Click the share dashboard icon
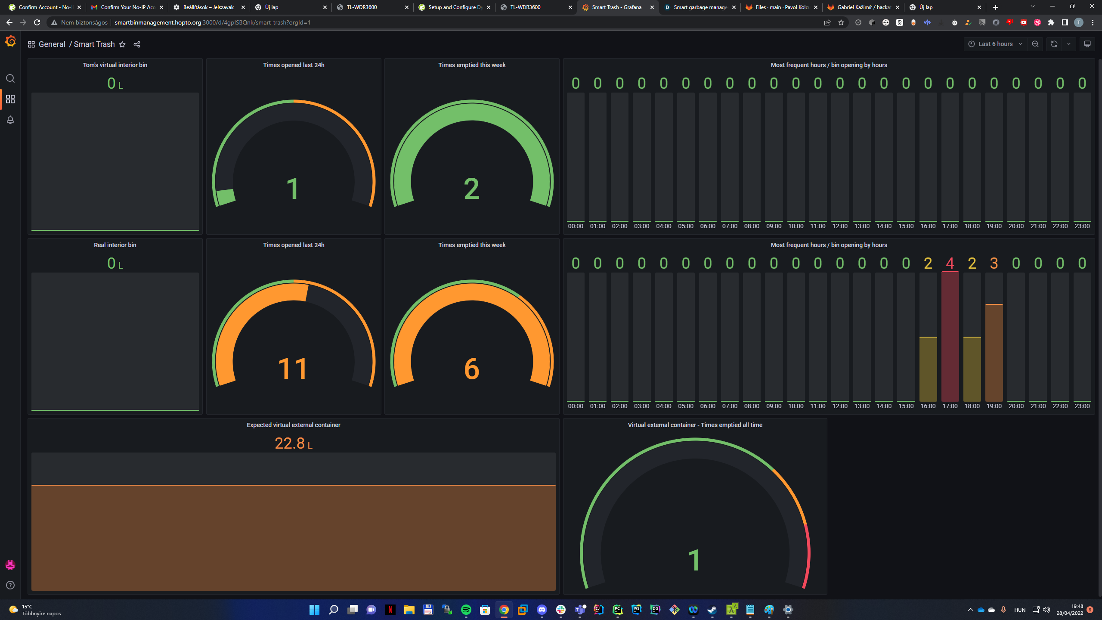 point(137,44)
